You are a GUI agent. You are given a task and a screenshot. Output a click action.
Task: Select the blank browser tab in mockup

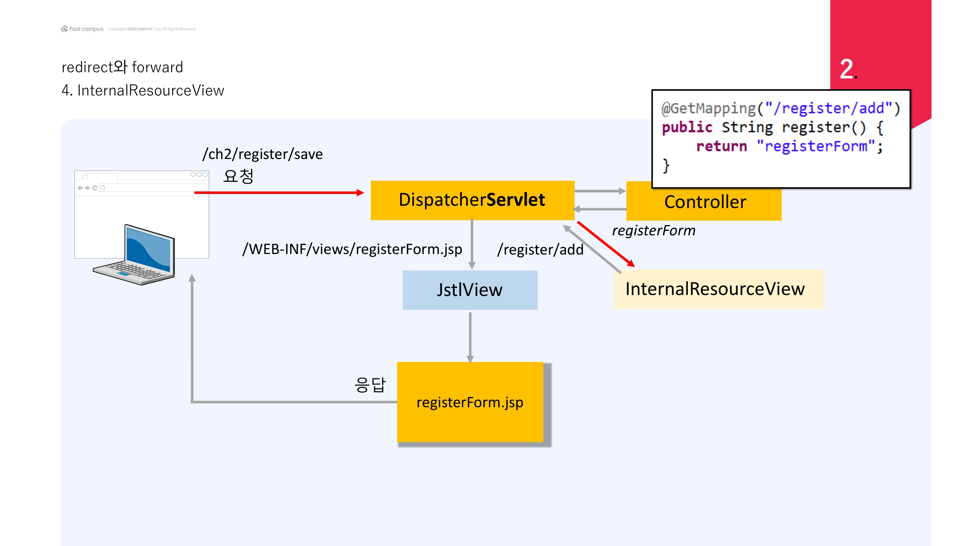100,176
